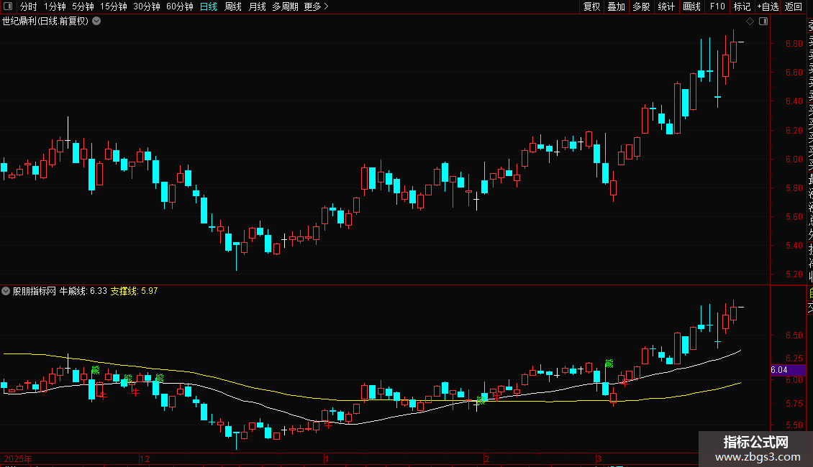The height and width of the screenshot is (467, 813).
Task: Click the month 3 timeline marker
Action: coord(599,458)
